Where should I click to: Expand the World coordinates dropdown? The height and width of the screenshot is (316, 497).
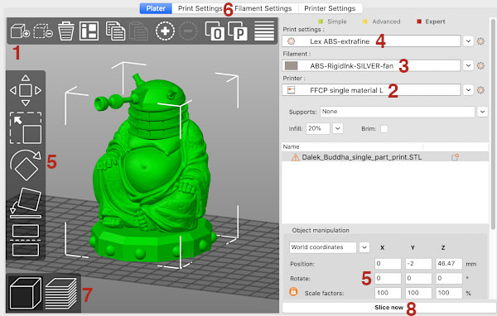point(364,247)
